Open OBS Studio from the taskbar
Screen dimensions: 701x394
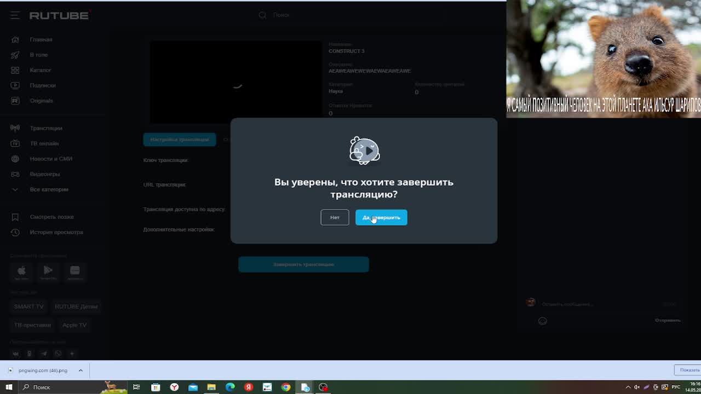323,387
